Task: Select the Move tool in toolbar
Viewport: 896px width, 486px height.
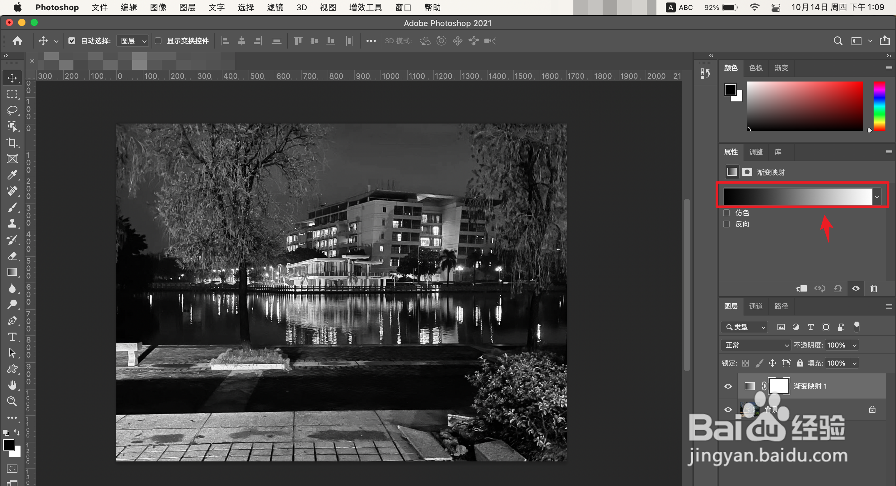Action: tap(12, 78)
